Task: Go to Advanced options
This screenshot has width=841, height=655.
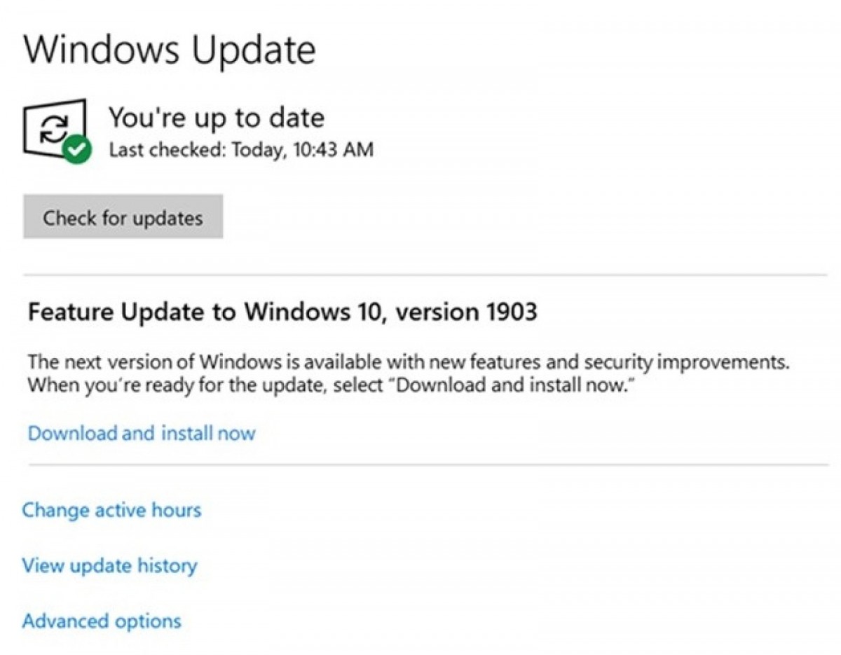Action: (102, 621)
